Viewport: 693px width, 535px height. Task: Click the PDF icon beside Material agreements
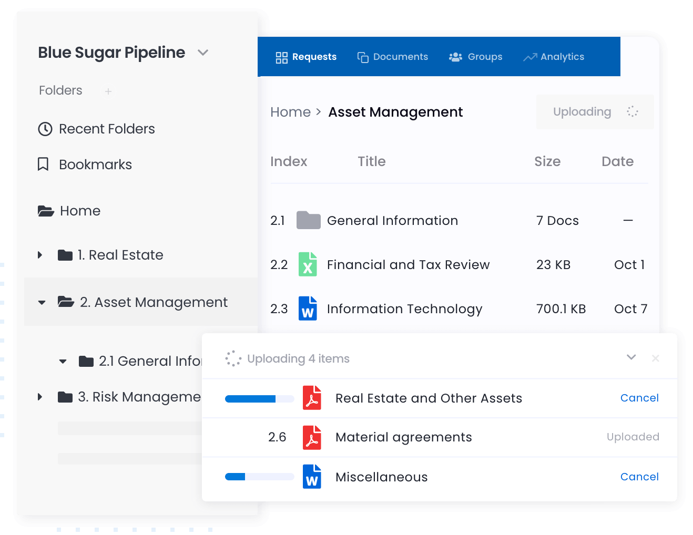tap(312, 437)
